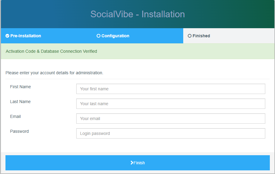Click the SocialVibe - Installation header title
Image resolution: width=275 pixels, height=174 pixels.
[138, 14]
